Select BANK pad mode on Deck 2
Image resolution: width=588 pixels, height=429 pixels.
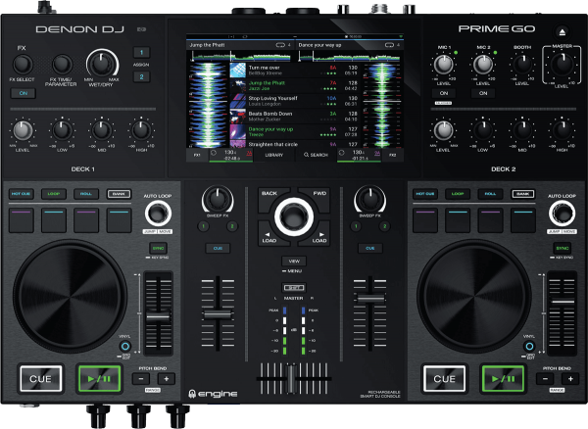pos(522,194)
